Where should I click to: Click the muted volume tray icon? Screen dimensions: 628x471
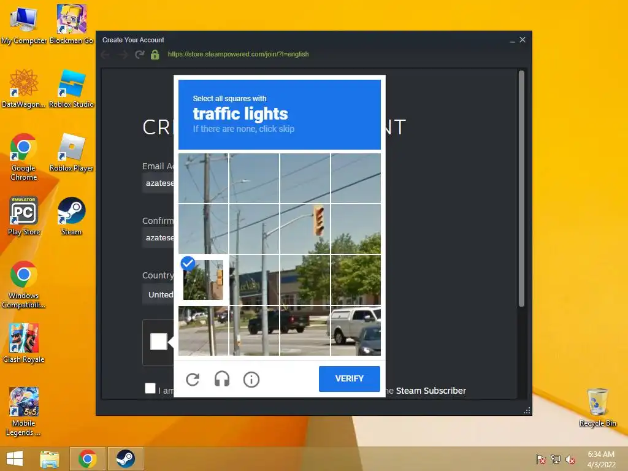pyautogui.click(x=570, y=459)
